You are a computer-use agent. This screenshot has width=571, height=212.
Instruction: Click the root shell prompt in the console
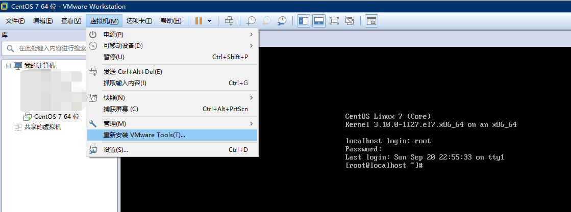click(x=383, y=166)
